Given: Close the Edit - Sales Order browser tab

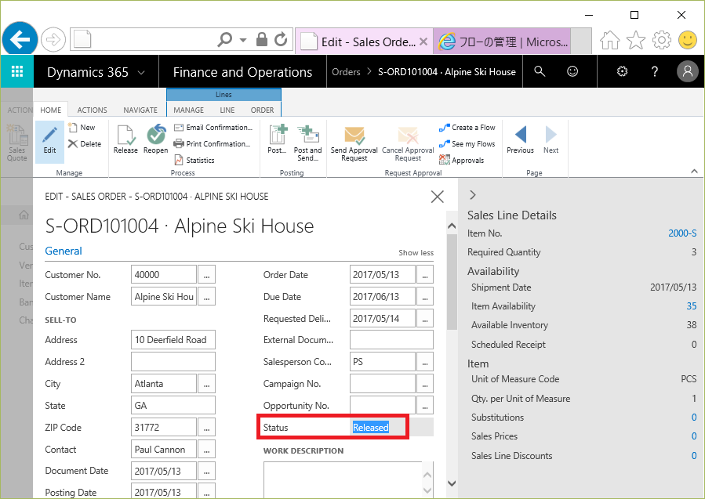Looking at the screenshot, I should [x=423, y=42].
